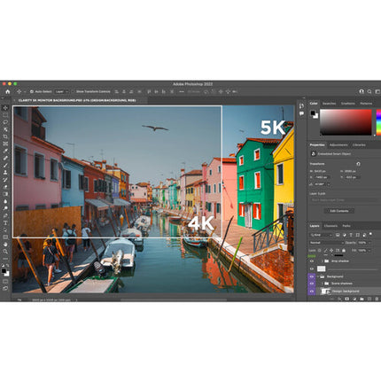Select the Frame tool
The height and width of the screenshot is (381, 381).
[5, 144]
